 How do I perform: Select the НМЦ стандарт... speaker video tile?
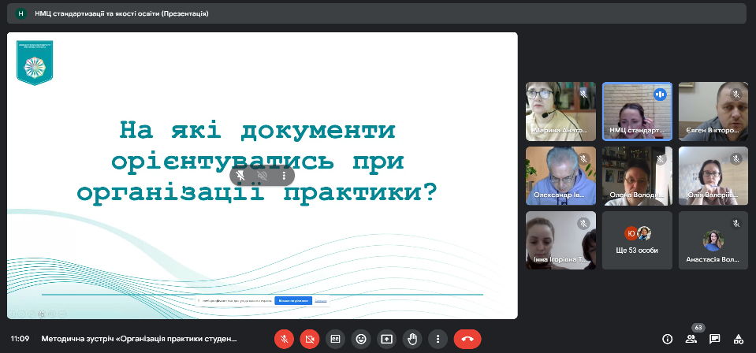(x=638, y=111)
